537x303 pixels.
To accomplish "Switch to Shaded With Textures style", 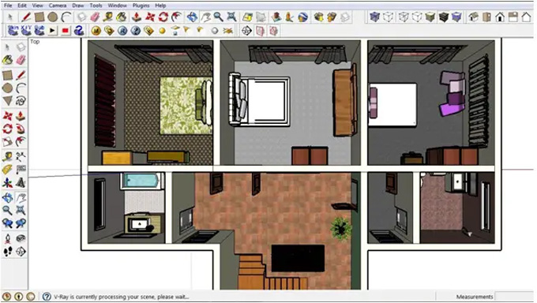I will 444,17.
